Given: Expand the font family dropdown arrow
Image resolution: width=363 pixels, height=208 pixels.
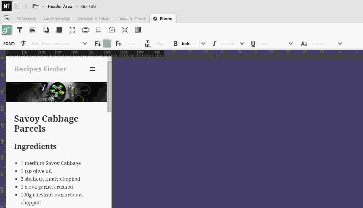Looking at the screenshot, I should coord(85,44).
